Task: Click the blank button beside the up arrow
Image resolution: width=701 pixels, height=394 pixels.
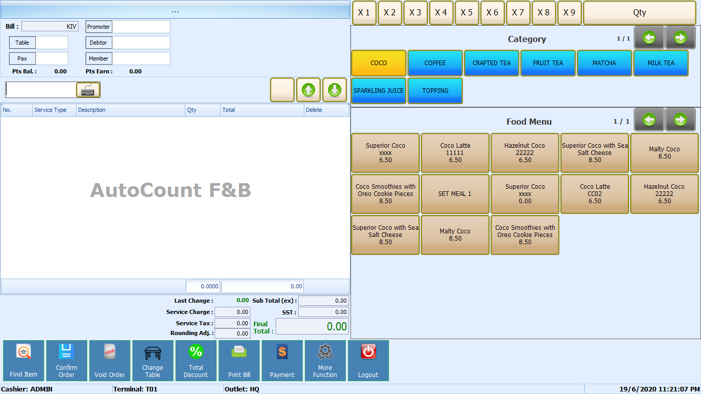Action: pos(282,90)
